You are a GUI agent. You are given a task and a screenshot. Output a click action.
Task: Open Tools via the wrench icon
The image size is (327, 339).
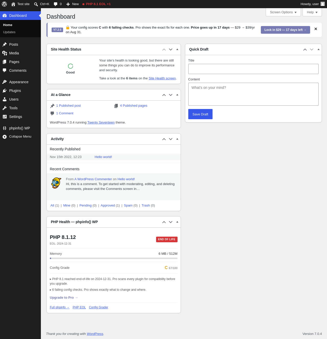pos(5,108)
